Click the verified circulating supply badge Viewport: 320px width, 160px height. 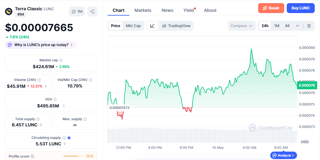click(69, 138)
